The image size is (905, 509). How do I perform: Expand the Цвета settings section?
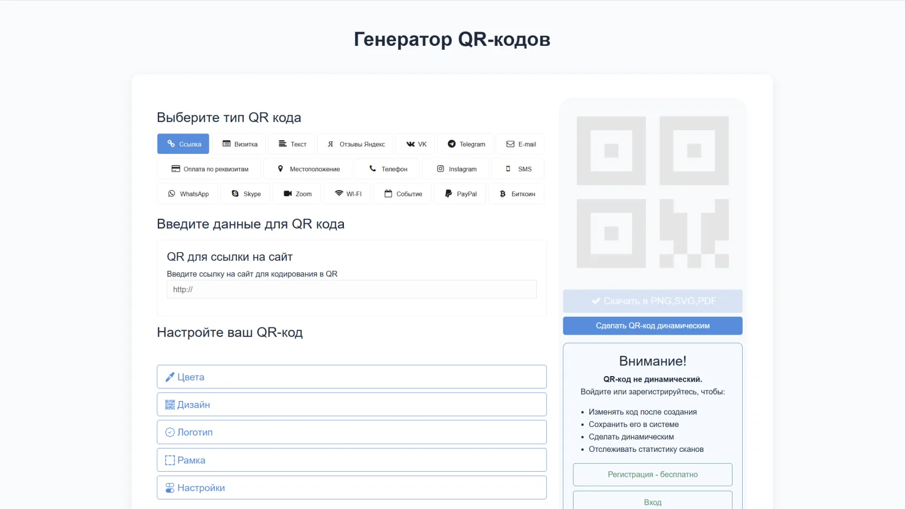(351, 376)
